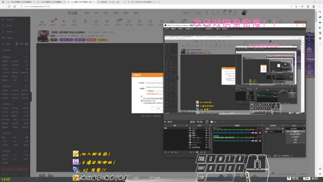Open 文件(F) menu in OBS
Screen dimensions: 323x182
pos(167,29)
